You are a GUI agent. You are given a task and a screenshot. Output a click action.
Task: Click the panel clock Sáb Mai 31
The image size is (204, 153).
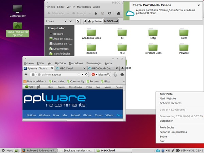click(x=192, y=151)
